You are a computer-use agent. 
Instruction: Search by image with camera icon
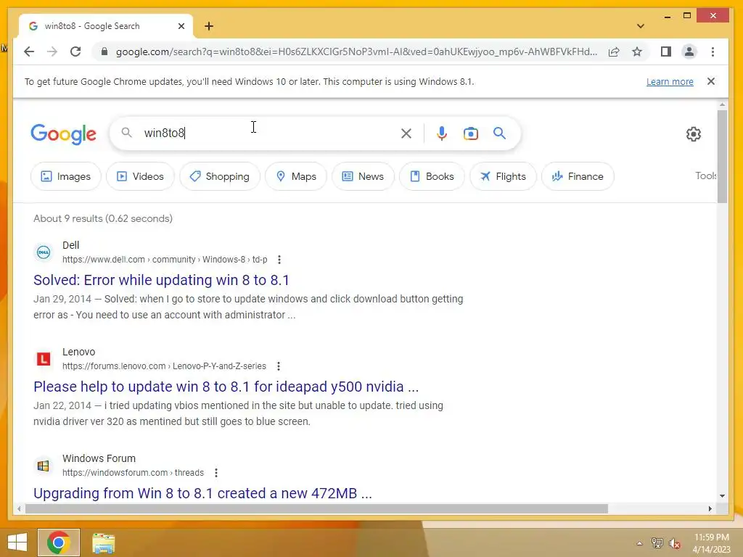[470, 133]
